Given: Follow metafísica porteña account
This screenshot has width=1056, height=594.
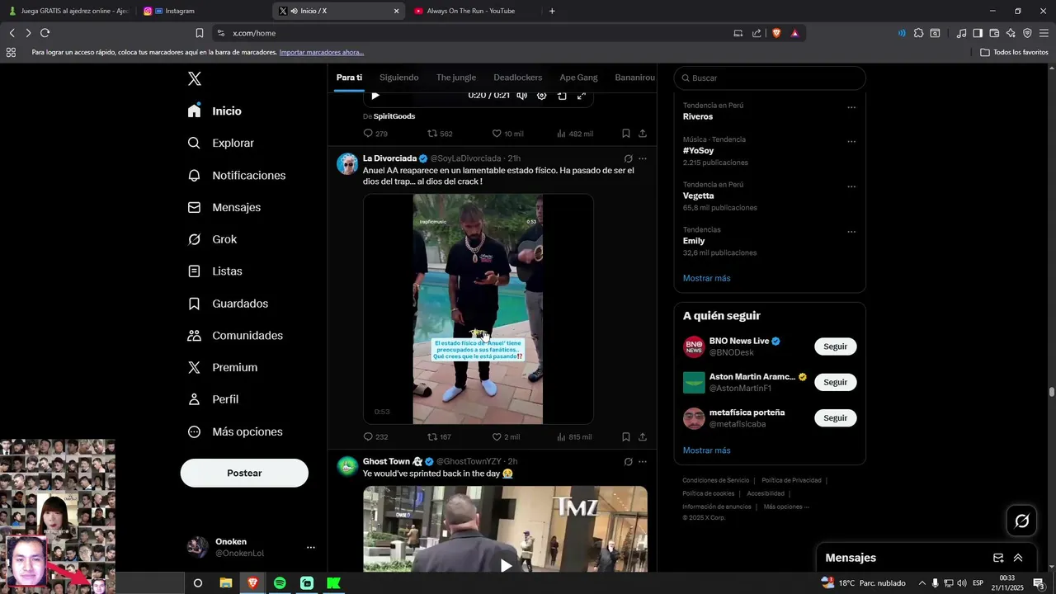Looking at the screenshot, I should pyautogui.click(x=836, y=417).
